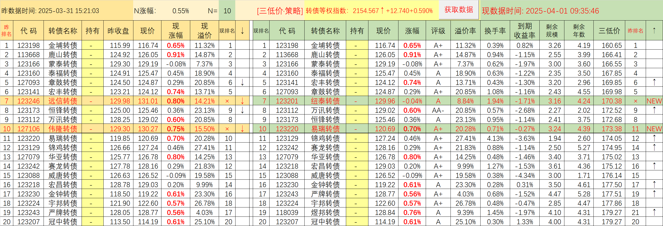Image resolution: width=663 pixels, height=226 pixels.
Task: Select code 123198 in left table
Action: [x=28, y=45]
